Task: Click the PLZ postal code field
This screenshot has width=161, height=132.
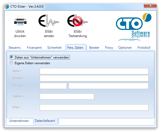Action: pyautogui.click(x=53, y=86)
